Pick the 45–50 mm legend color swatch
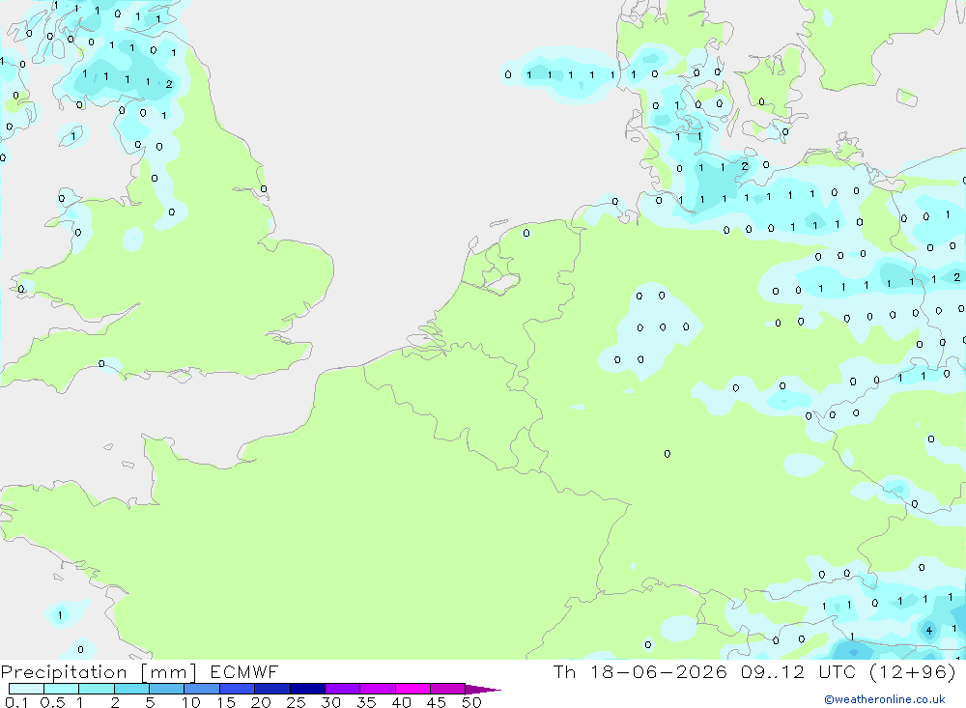 (x=448, y=689)
